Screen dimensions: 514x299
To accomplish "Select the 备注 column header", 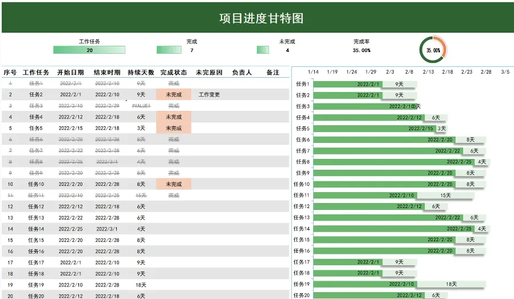I will [x=272, y=73].
